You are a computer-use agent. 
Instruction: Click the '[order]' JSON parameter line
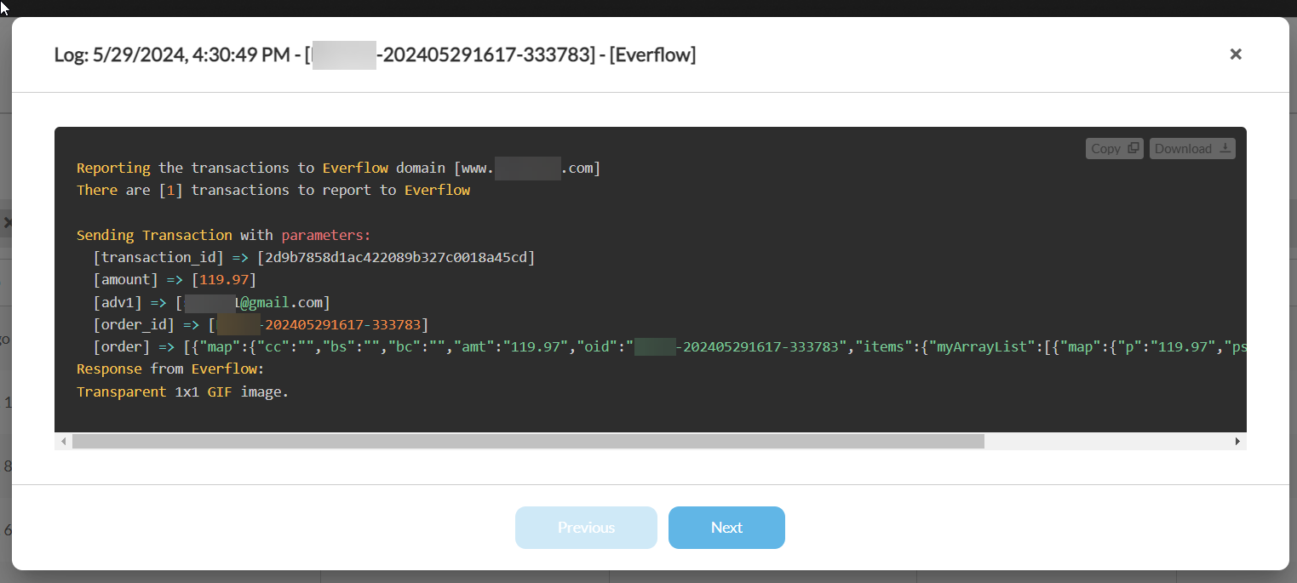click(x=670, y=346)
